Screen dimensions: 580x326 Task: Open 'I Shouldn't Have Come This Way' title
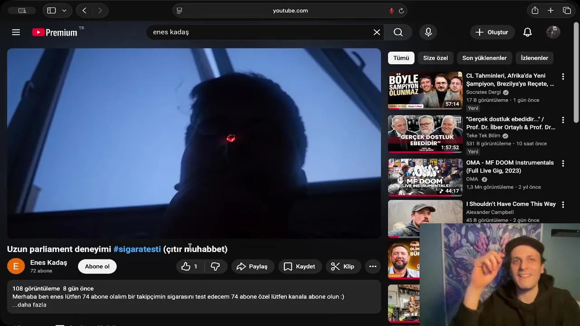[511, 204]
